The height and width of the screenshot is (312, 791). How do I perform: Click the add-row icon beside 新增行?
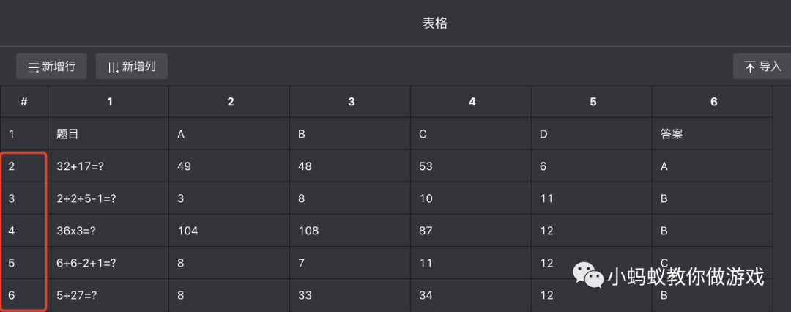pos(33,67)
